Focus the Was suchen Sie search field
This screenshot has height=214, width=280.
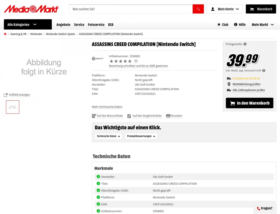click(131, 9)
